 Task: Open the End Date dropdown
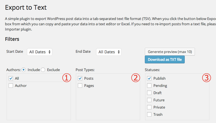(x=109, y=52)
